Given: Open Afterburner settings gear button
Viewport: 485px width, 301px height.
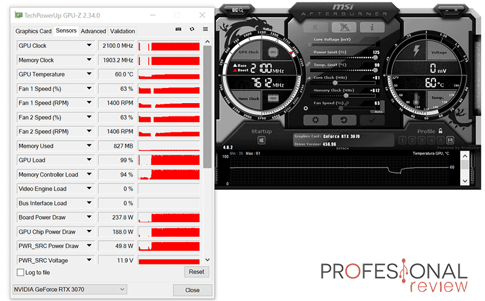Looking at the screenshot, I should tap(315, 120).
